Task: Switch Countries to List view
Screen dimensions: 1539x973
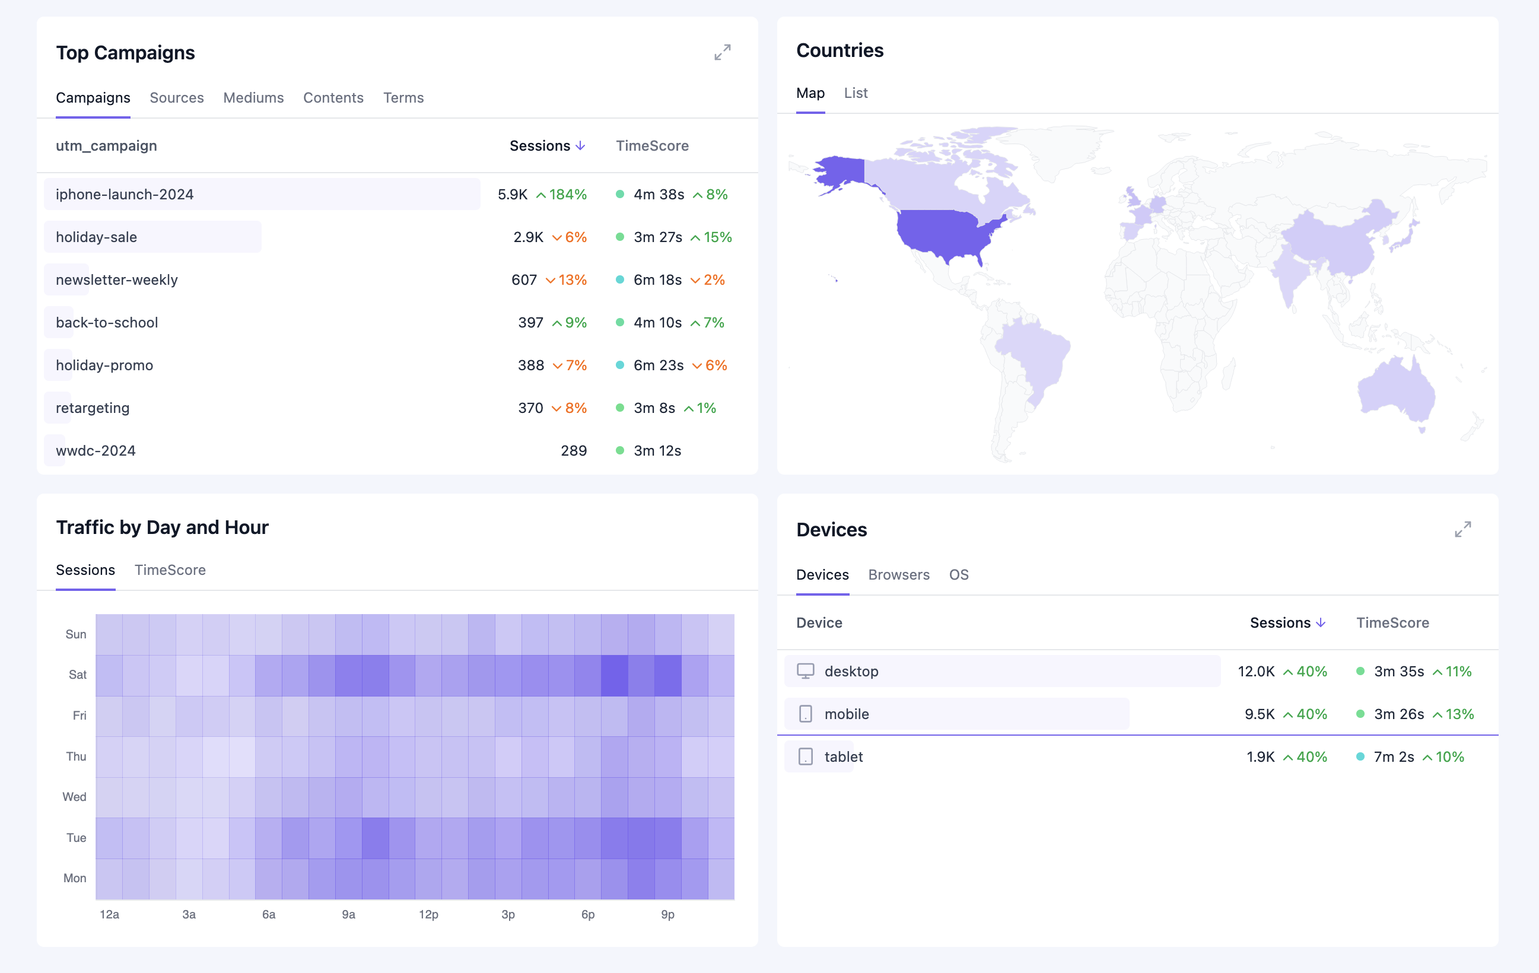Action: click(x=855, y=93)
